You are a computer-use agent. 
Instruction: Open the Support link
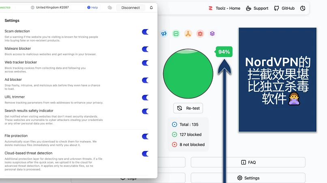257,8
